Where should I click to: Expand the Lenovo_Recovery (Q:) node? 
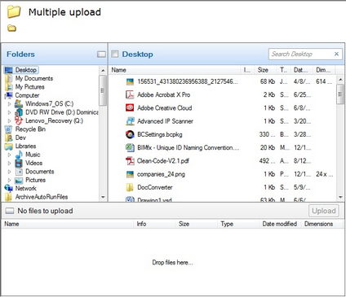click(x=10, y=120)
